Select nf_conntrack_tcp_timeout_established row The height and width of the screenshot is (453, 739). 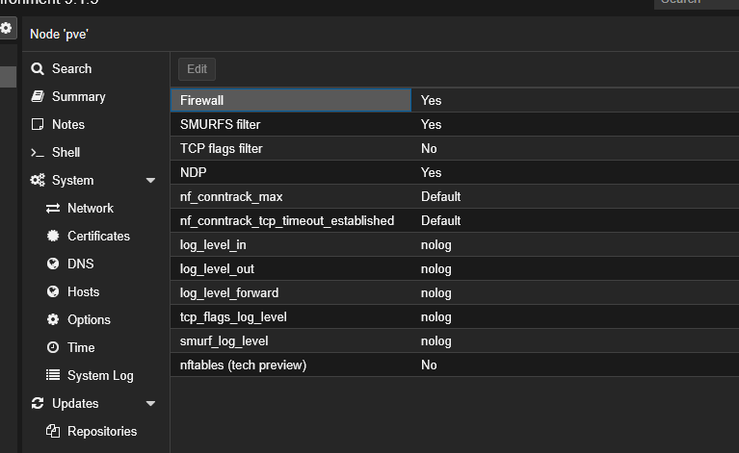click(x=455, y=220)
